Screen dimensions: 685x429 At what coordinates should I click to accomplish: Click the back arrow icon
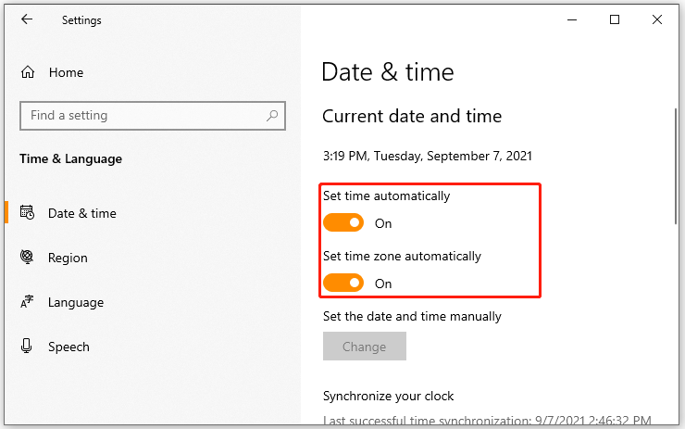[x=27, y=19]
